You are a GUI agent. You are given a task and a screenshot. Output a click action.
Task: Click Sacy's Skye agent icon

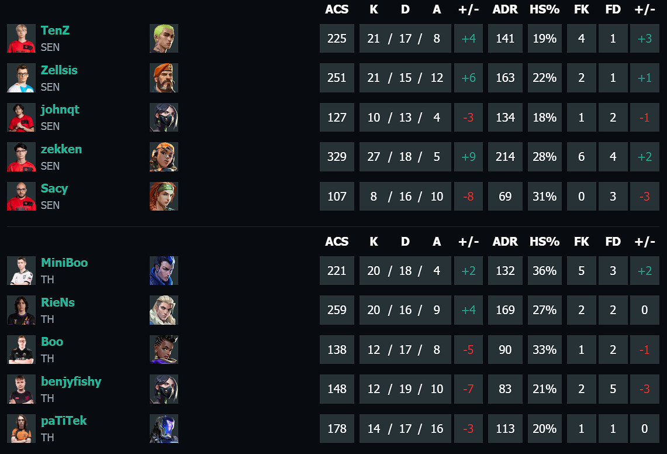tap(164, 197)
